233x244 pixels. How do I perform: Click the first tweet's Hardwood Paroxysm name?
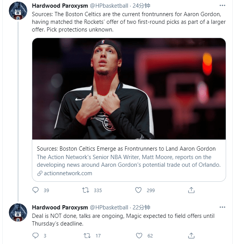coord(60,6)
